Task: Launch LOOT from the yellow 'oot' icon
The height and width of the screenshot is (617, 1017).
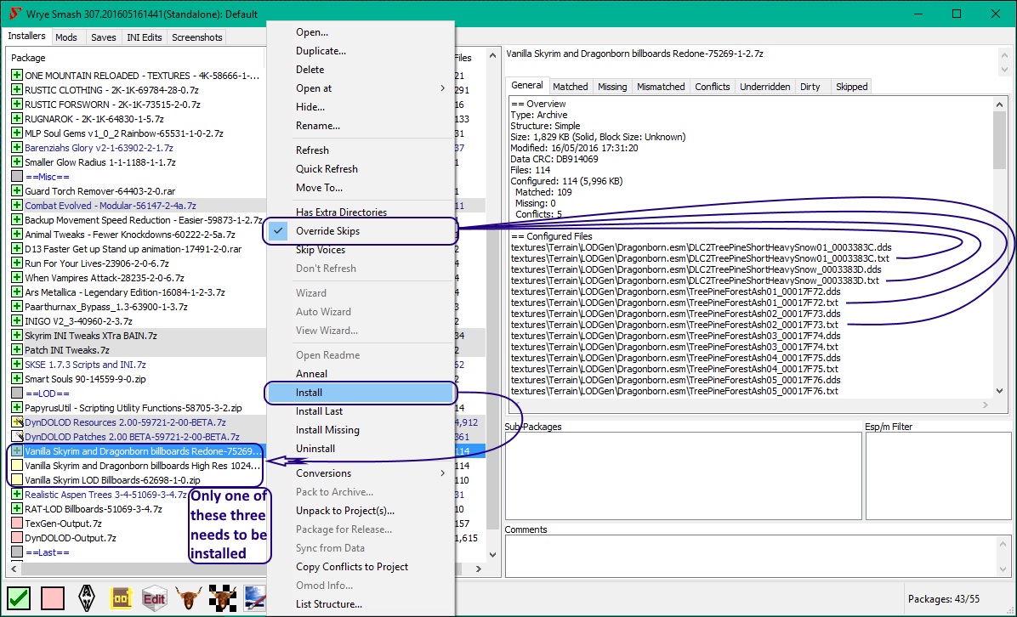Action: (x=122, y=598)
